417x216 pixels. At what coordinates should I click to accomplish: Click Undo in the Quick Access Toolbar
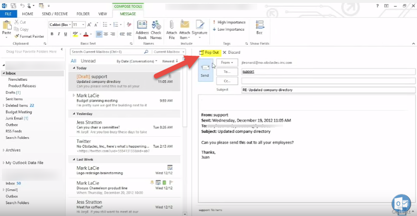click(x=22, y=5)
